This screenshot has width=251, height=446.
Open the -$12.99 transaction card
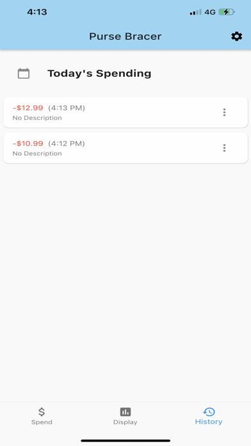click(125, 112)
